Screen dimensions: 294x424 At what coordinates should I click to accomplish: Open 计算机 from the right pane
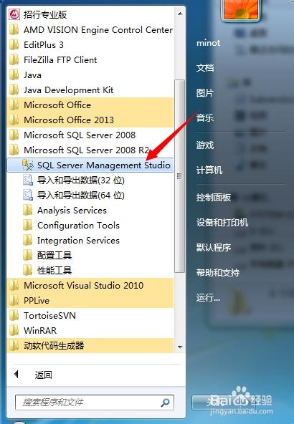(209, 170)
